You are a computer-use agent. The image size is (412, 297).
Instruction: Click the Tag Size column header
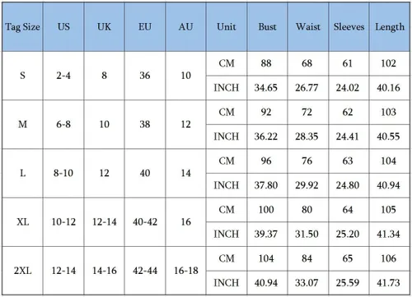(x=22, y=27)
